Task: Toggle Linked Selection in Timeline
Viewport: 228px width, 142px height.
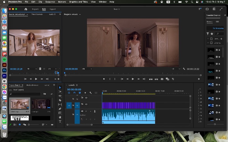Action: [80, 93]
